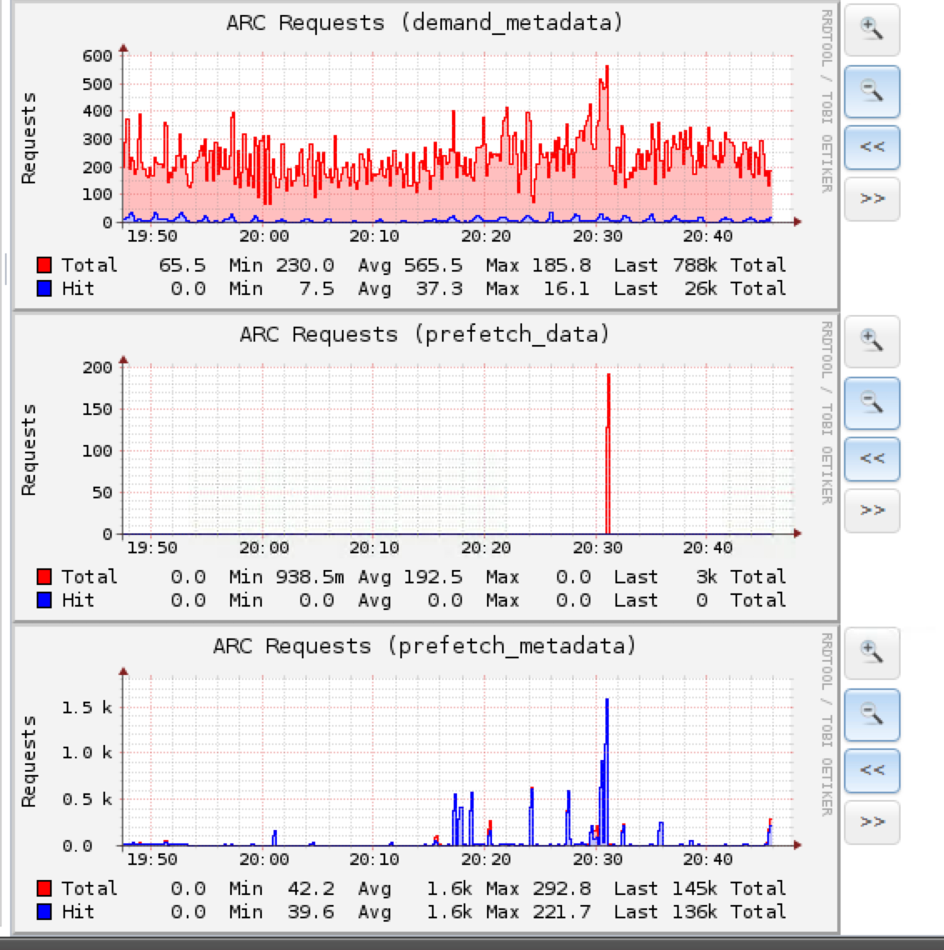Step prefetch_metadata graph back with << button
Screen dimensions: 944x950
[x=871, y=771]
